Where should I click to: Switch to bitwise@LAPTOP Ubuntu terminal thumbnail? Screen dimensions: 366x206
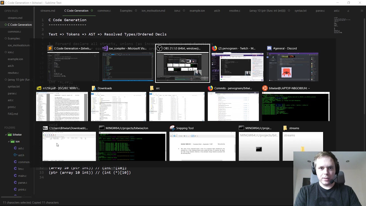tap(296, 107)
